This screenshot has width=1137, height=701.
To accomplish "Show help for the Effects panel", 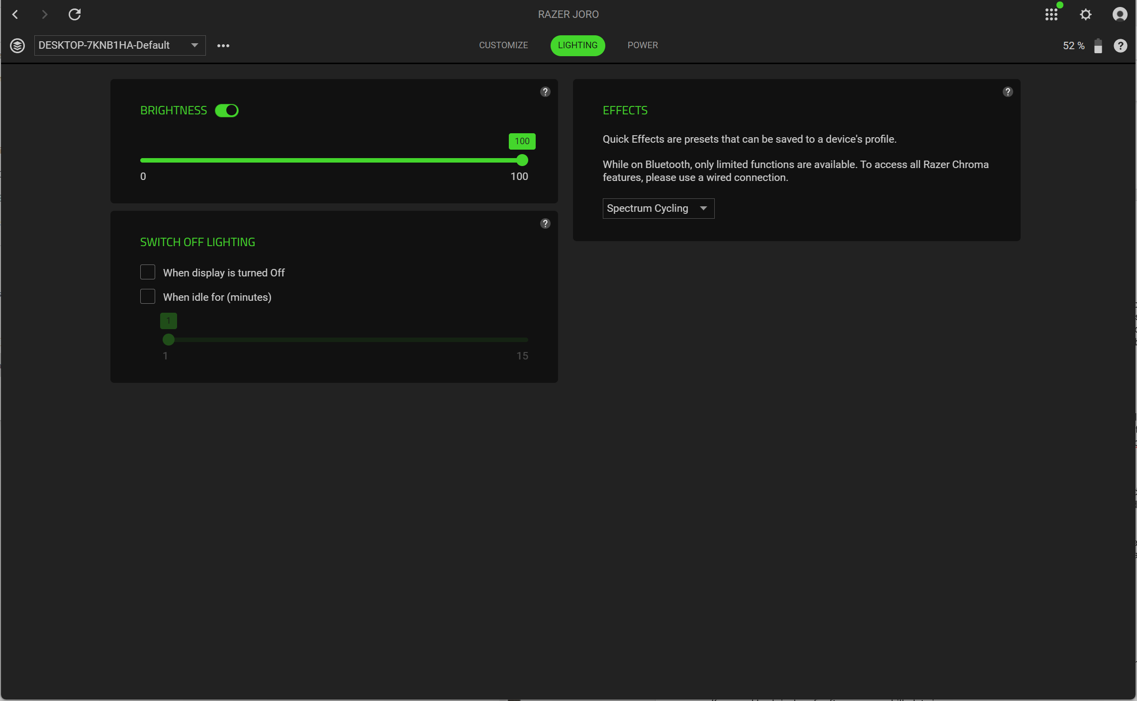I will [1008, 92].
